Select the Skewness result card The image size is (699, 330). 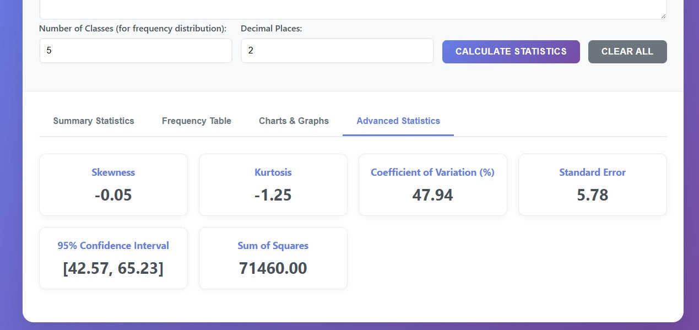113,185
